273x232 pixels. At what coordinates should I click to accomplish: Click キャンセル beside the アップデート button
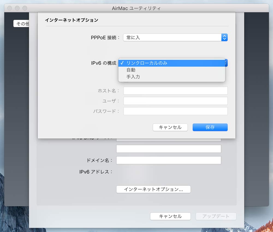[170, 216]
